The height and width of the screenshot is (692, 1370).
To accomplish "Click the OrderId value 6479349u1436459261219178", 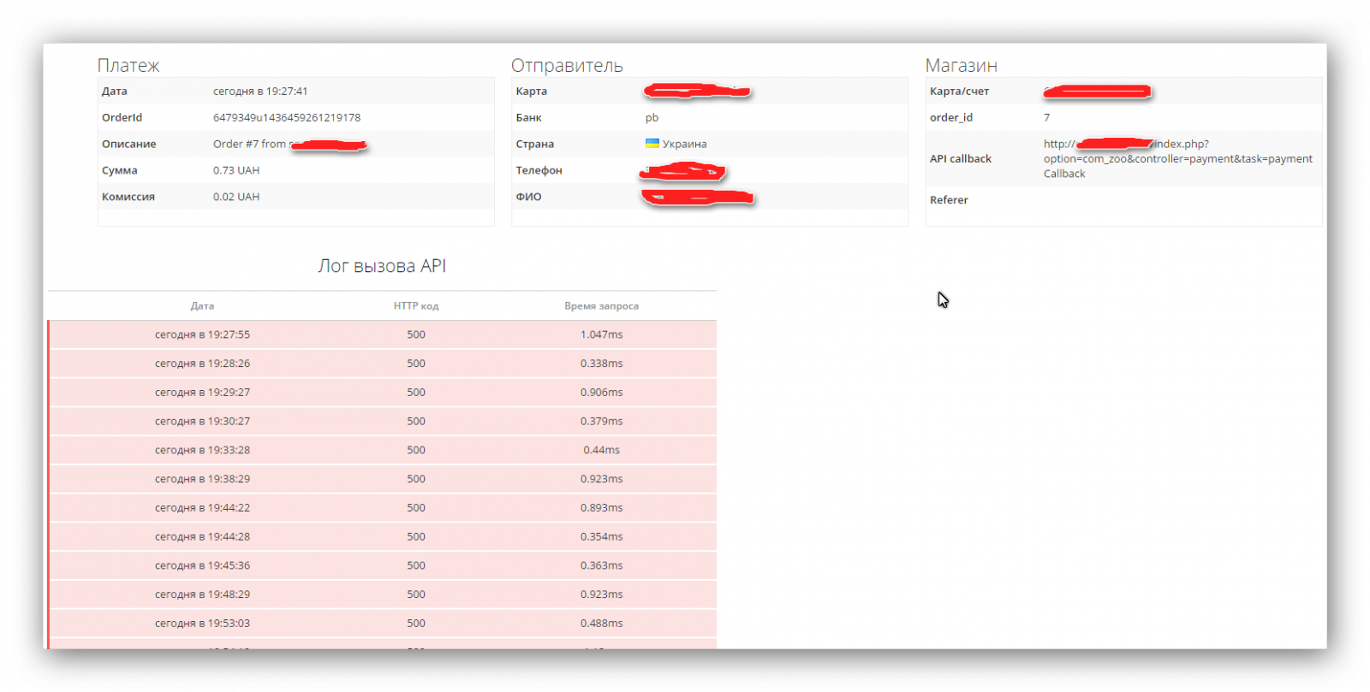I will (x=286, y=118).
